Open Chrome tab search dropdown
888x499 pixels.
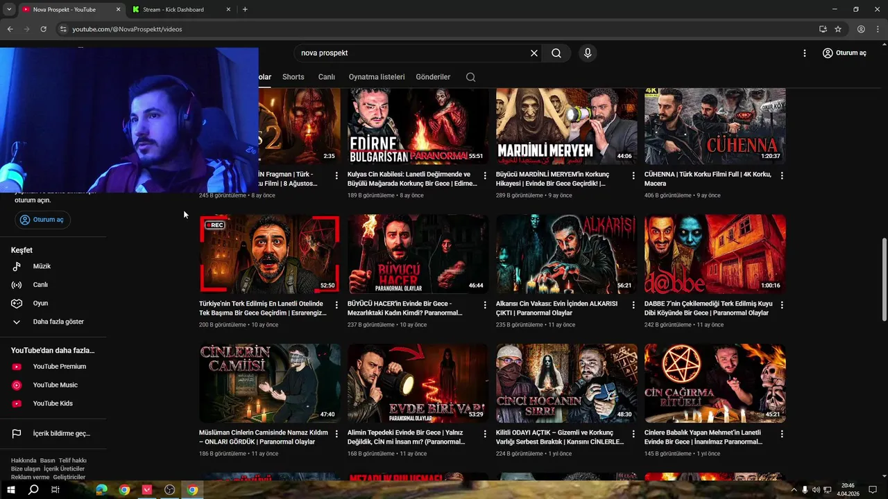click(8, 10)
